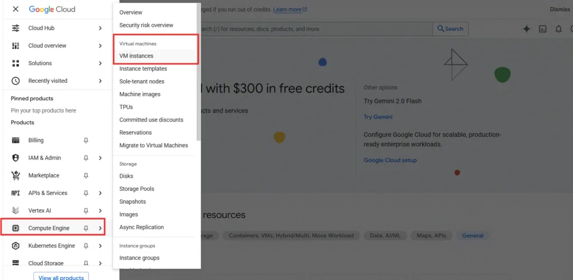Pin Kubernetes Engine product

point(86,246)
